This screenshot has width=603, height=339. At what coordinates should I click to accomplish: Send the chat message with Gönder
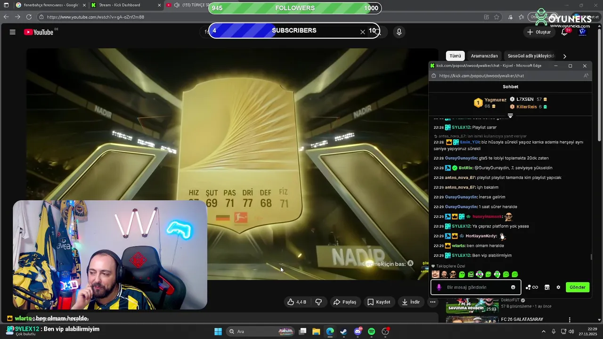[x=578, y=287]
